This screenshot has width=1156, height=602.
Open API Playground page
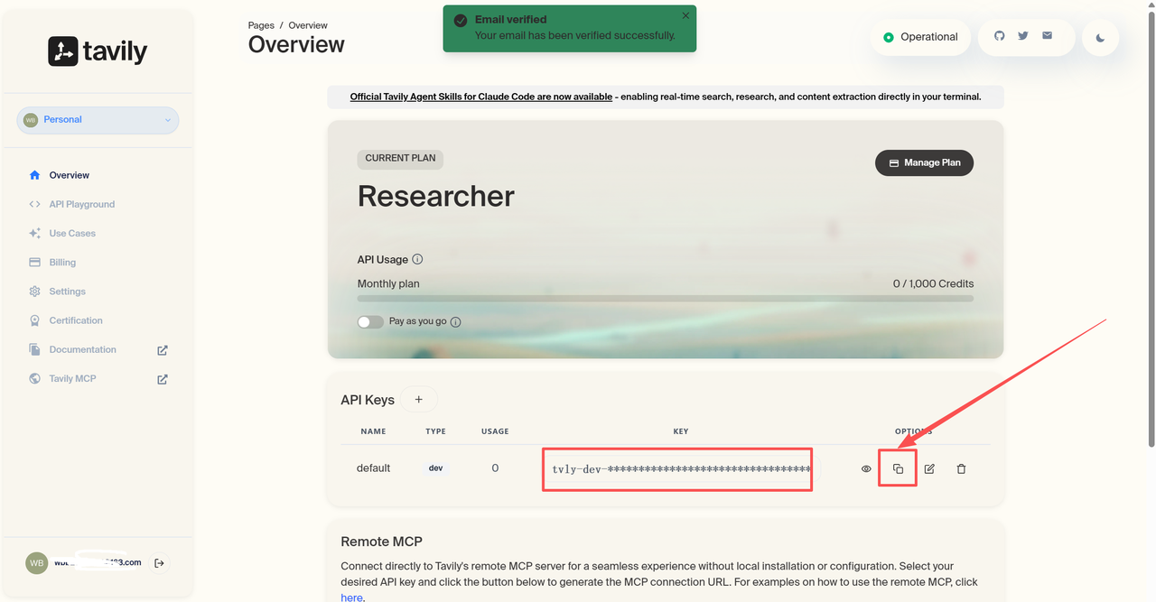point(82,204)
